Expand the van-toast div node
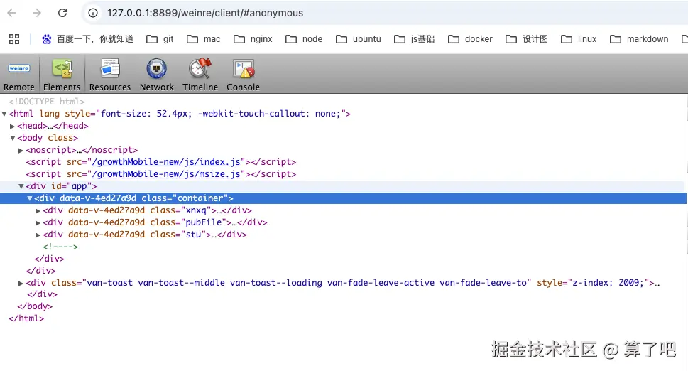 [x=21, y=283]
